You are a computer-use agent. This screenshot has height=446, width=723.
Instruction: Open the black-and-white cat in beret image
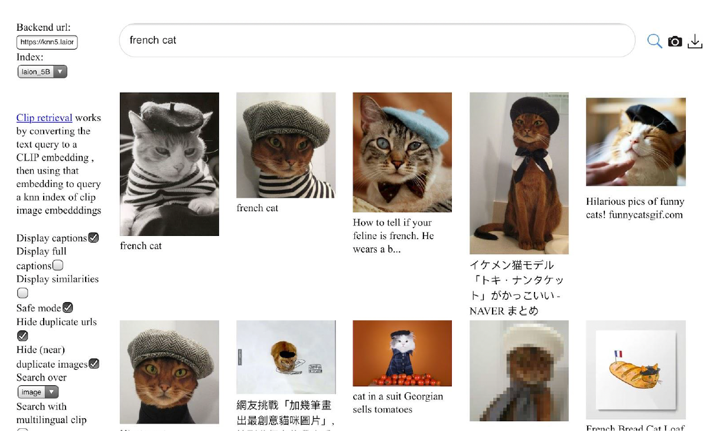(x=170, y=164)
